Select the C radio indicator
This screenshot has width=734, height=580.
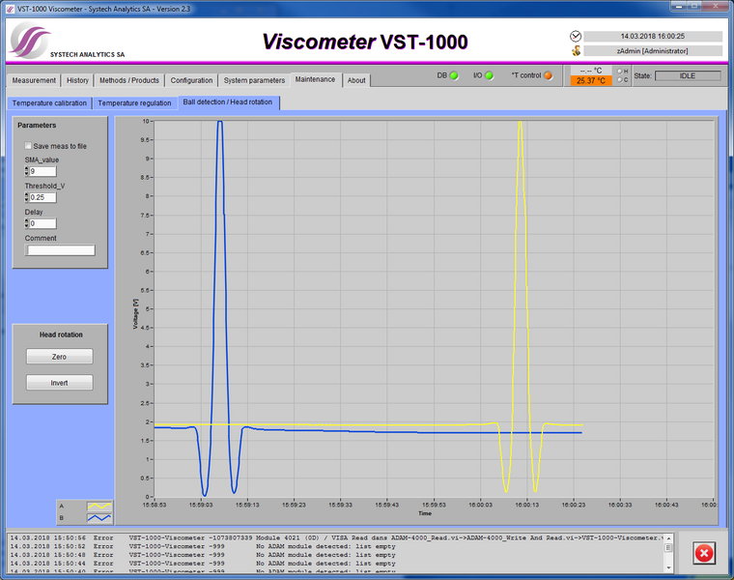point(620,79)
